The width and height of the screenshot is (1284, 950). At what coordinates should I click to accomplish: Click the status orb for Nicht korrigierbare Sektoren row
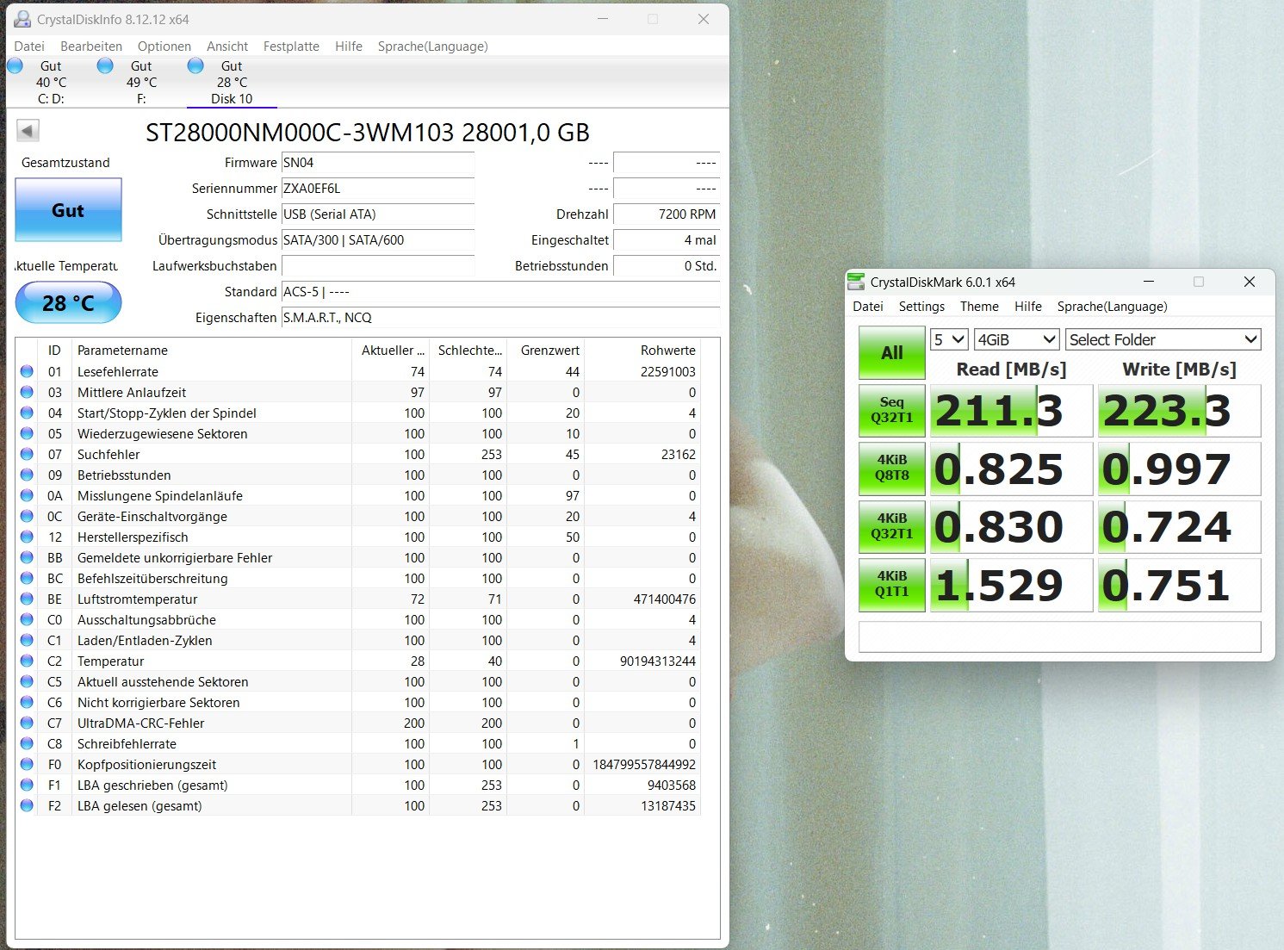(27, 702)
